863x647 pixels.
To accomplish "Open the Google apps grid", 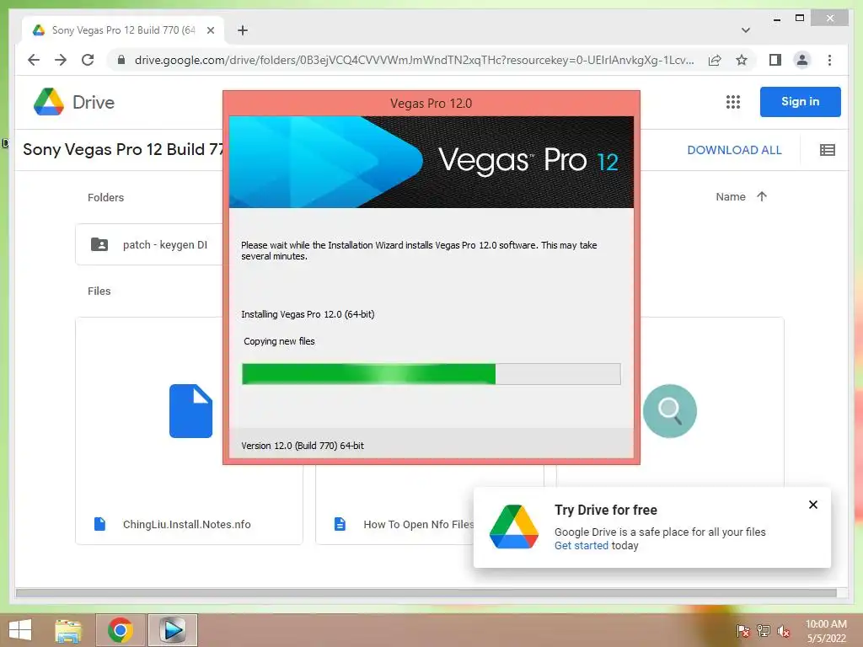I will [x=732, y=102].
